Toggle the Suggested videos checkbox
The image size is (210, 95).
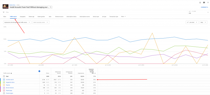pos(4,82)
